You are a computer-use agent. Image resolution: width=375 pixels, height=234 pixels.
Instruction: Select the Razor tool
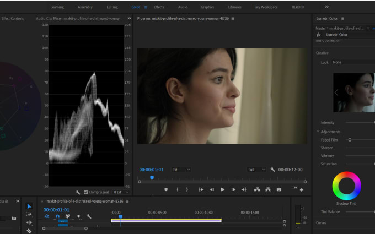coord(29,231)
